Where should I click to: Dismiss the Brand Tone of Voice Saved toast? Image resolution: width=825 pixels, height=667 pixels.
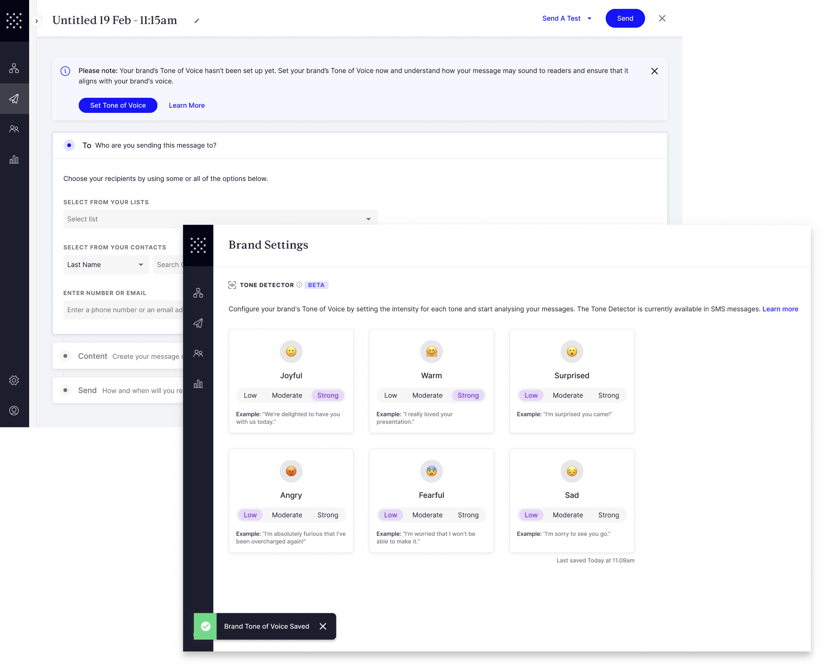[323, 626]
